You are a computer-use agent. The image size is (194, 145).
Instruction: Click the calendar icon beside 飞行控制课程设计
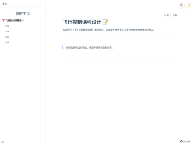click(4, 20)
